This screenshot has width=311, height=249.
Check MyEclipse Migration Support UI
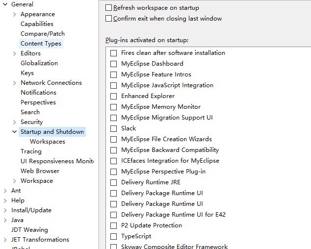coord(113,118)
